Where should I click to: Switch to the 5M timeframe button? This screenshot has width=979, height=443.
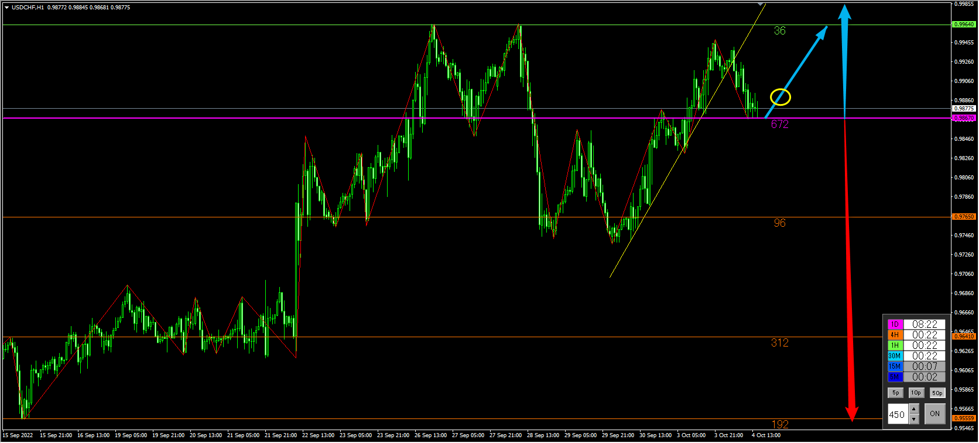click(x=895, y=377)
